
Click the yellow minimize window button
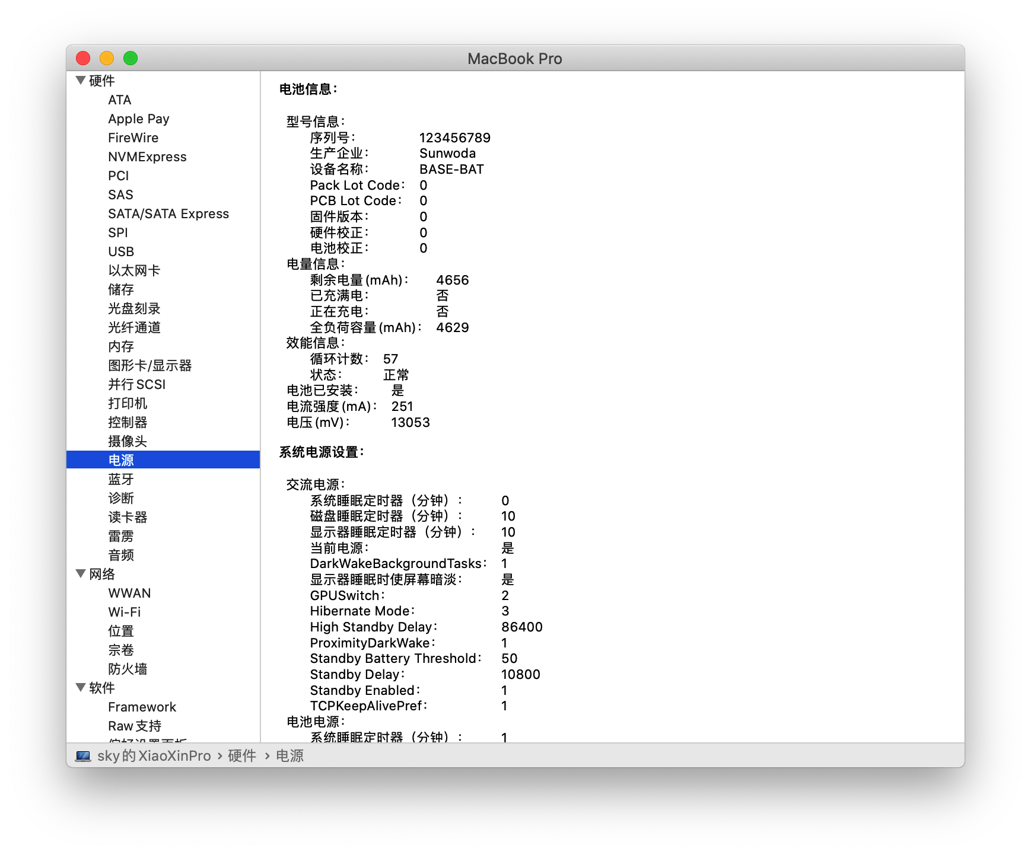tap(107, 58)
